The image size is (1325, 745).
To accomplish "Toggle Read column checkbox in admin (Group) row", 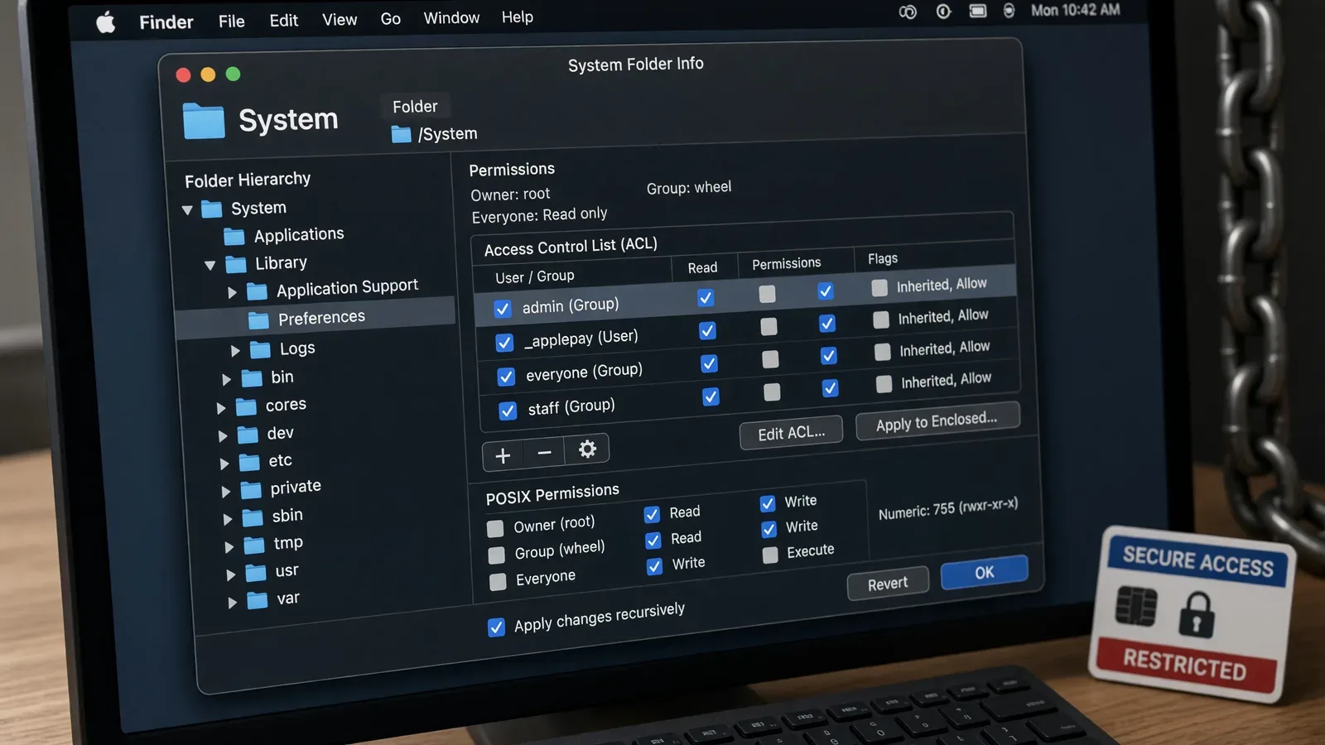I will 706,297.
